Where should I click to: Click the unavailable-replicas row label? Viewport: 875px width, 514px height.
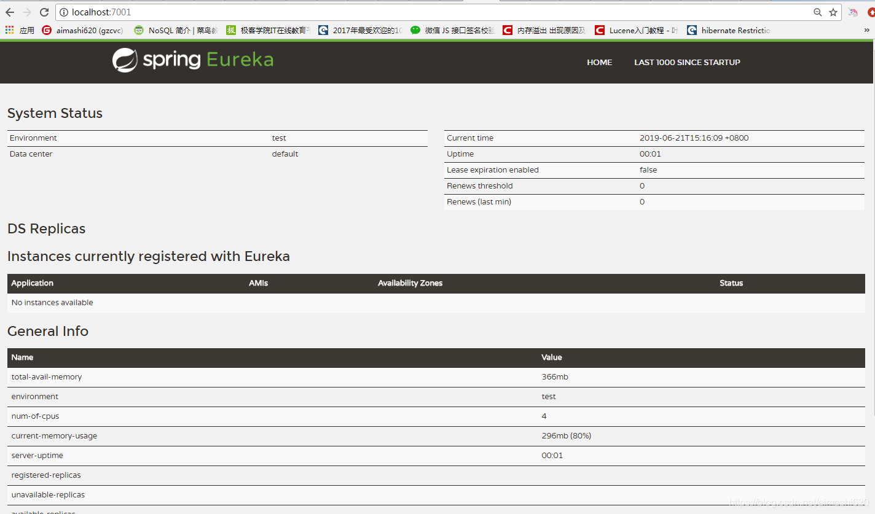pyautogui.click(x=48, y=495)
